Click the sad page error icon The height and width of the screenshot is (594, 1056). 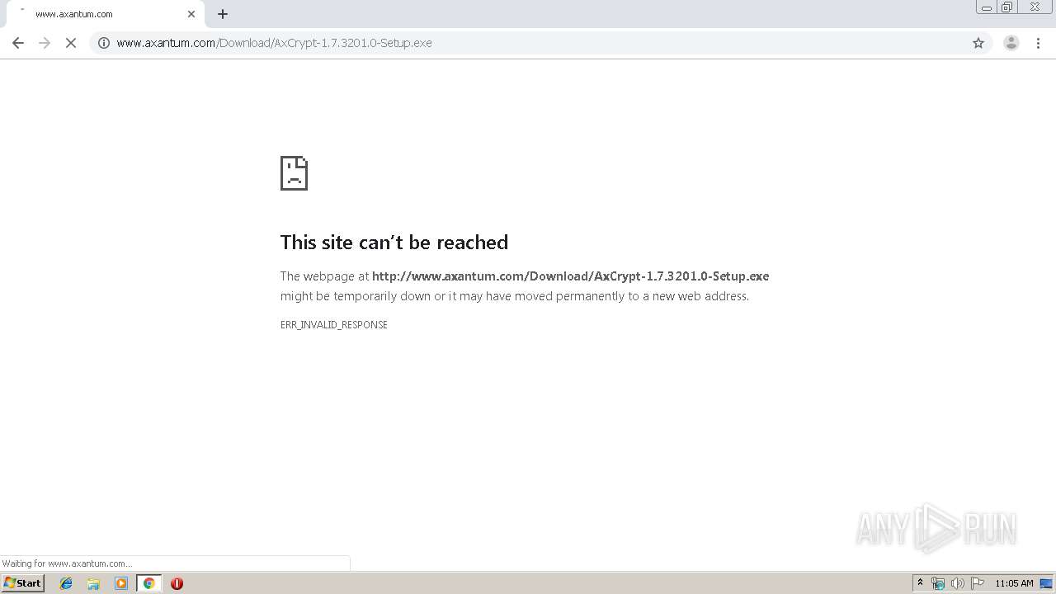pyautogui.click(x=294, y=173)
